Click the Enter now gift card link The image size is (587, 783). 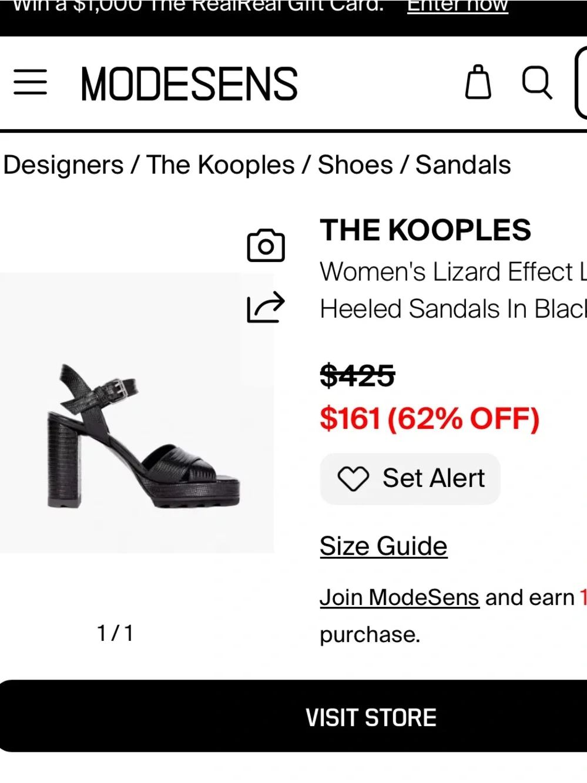point(458,6)
